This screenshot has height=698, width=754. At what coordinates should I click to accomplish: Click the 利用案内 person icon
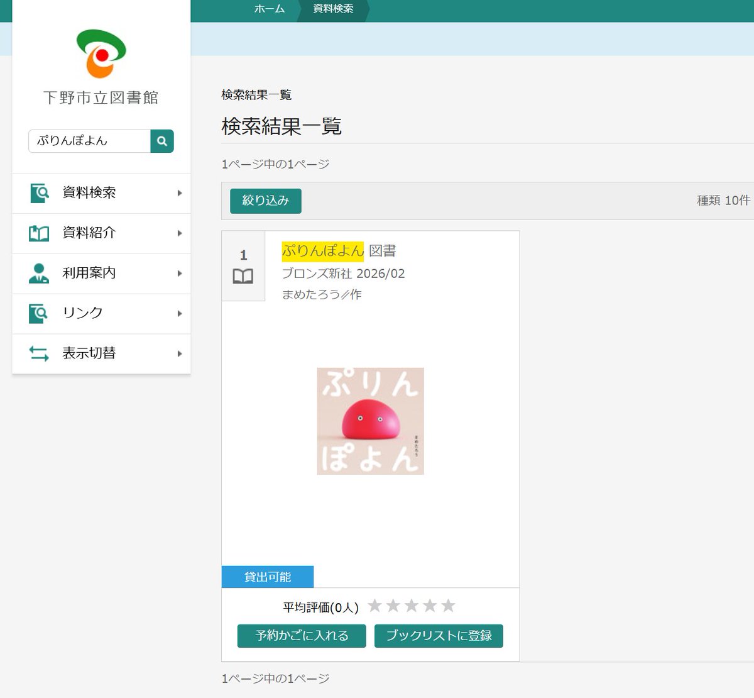(x=39, y=274)
